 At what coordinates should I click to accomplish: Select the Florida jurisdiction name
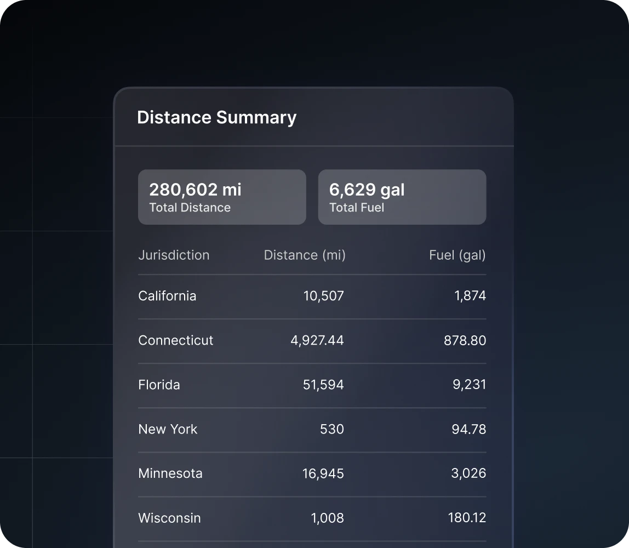point(159,385)
